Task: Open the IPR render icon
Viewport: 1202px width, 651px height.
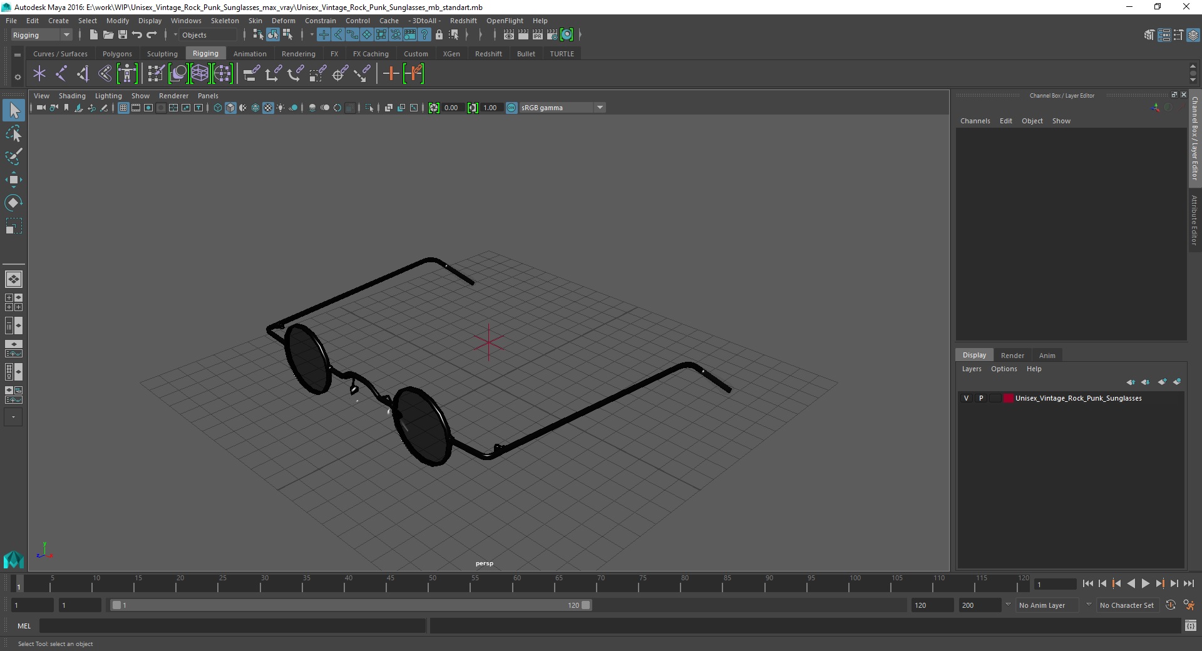Action: pyautogui.click(x=538, y=35)
